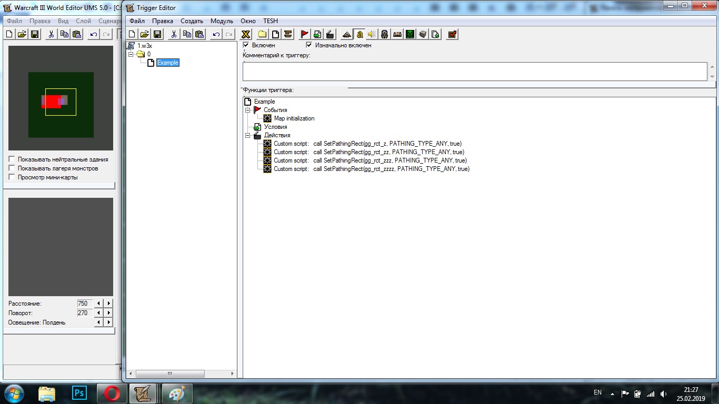Click Paste clipboard icon in Trigger Editor toolbar
The image size is (719, 404).
(x=199, y=34)
